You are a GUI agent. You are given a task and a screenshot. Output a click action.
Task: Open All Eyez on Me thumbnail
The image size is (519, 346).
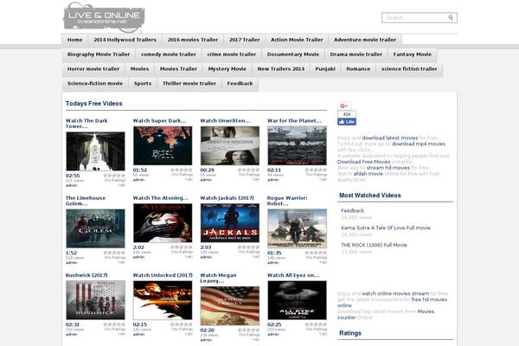(x=297, y=300)
